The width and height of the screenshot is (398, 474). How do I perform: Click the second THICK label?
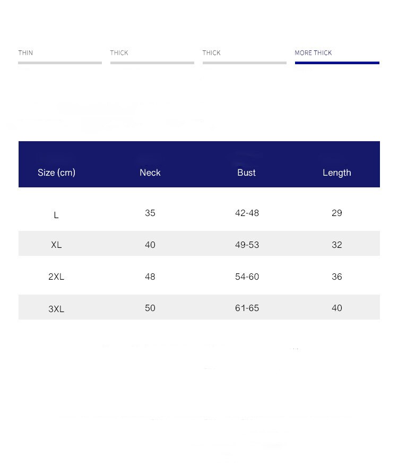pyautogui.click(x=211, y=53)
